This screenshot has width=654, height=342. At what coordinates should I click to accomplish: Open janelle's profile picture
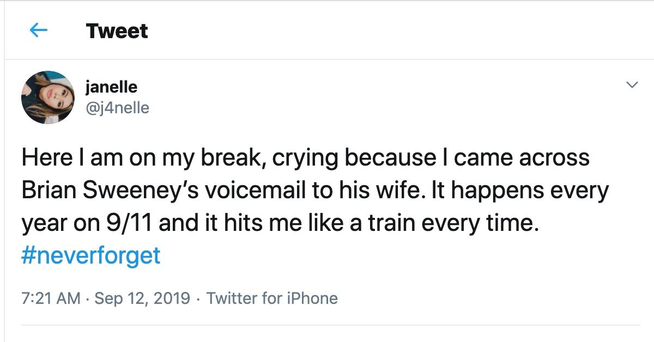(x=47, y=97)
